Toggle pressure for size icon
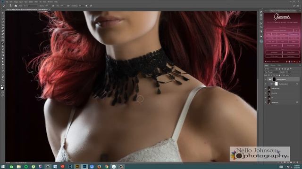 [x=91, y=6]
